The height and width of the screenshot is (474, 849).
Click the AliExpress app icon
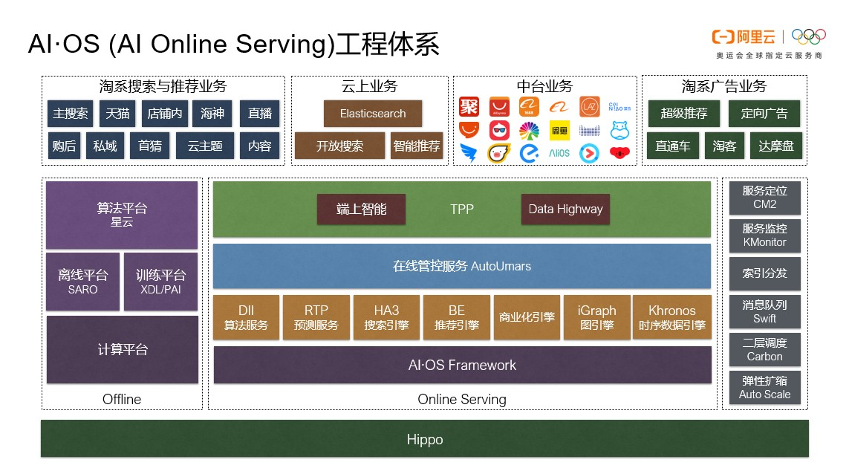click(x=499, y=107)
